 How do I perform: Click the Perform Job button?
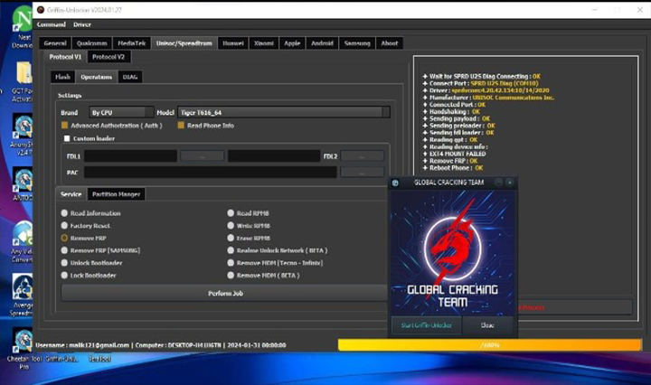pyautogui.click(x=225, y=293)
